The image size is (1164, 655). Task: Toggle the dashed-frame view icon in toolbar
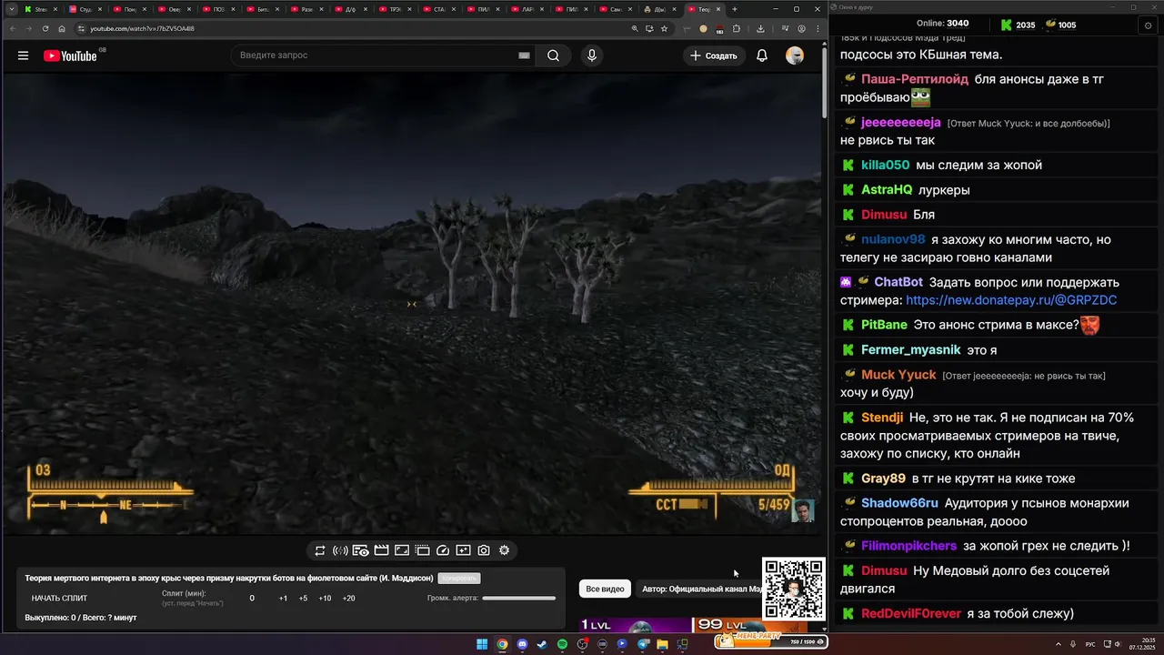[422, 550]
